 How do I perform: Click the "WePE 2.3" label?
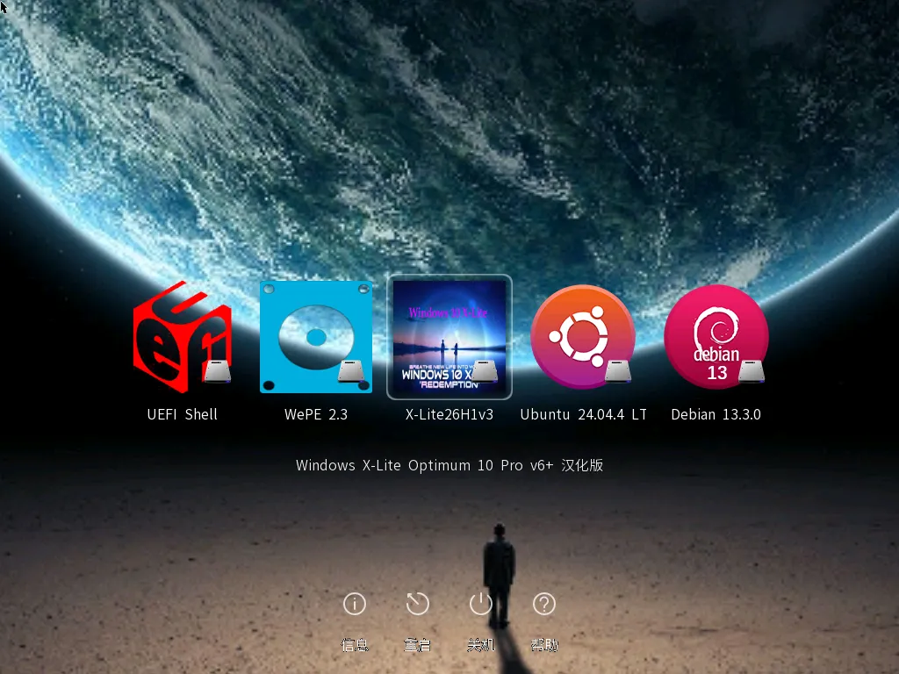pyautogui.click(x=316, y=414)
